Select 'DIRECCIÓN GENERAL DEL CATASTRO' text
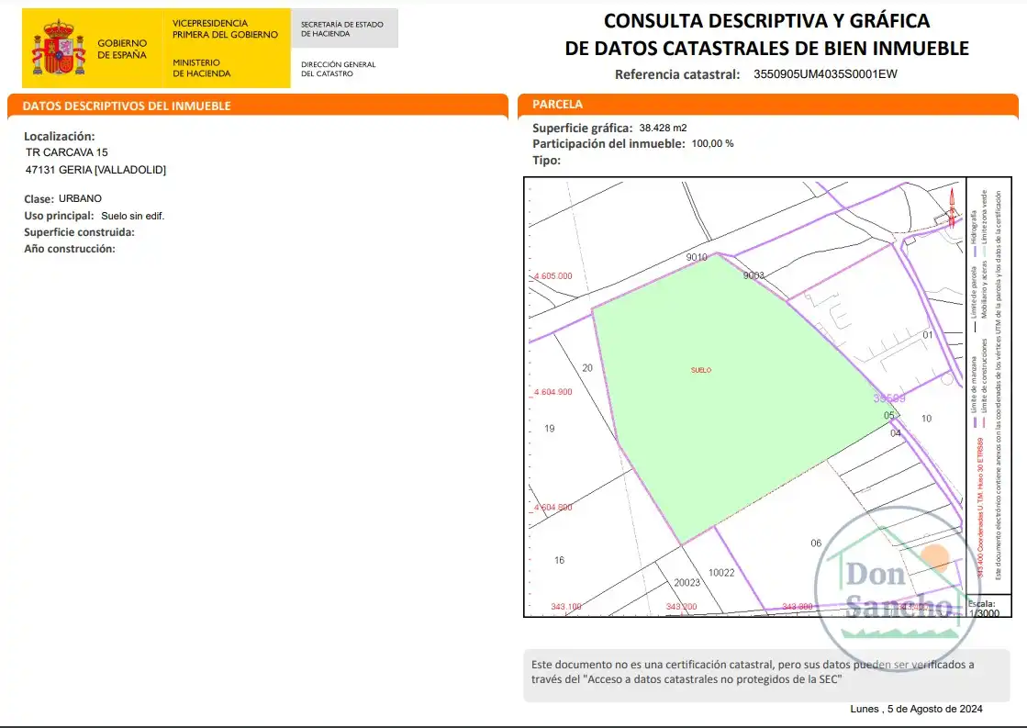The width and height of the screenshot is (1027, 728). pos(338,69)
